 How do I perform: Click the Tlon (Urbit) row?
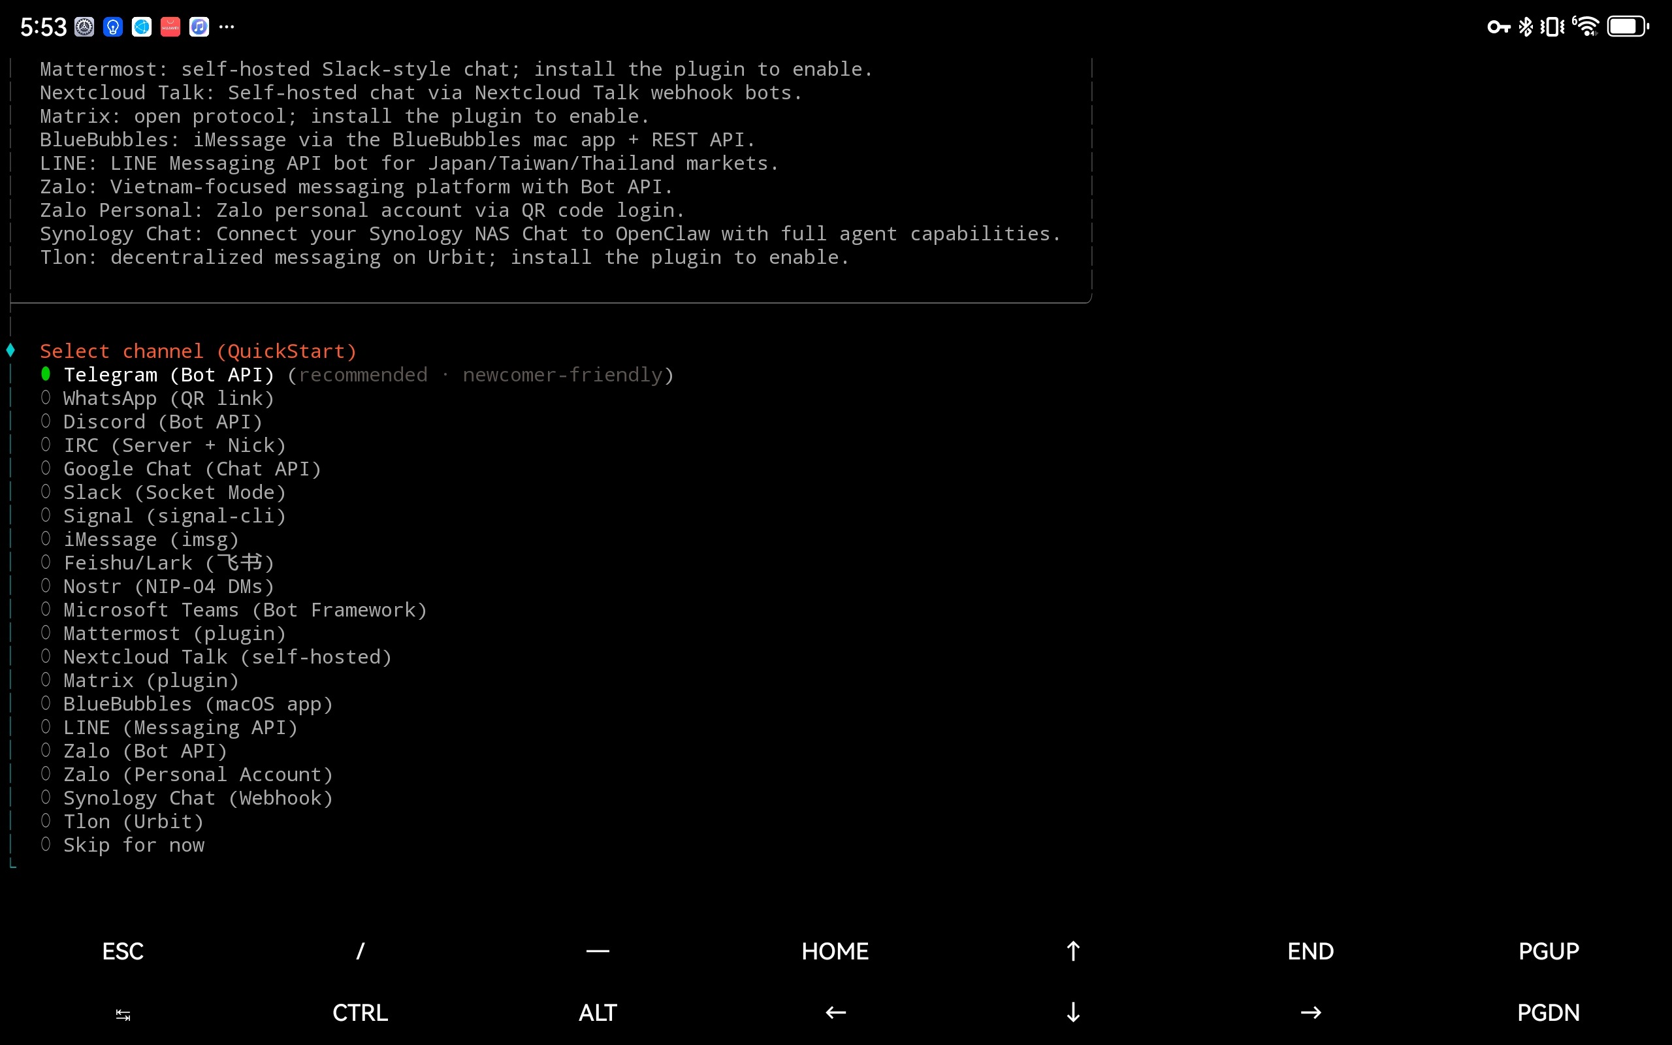(122, 821)
